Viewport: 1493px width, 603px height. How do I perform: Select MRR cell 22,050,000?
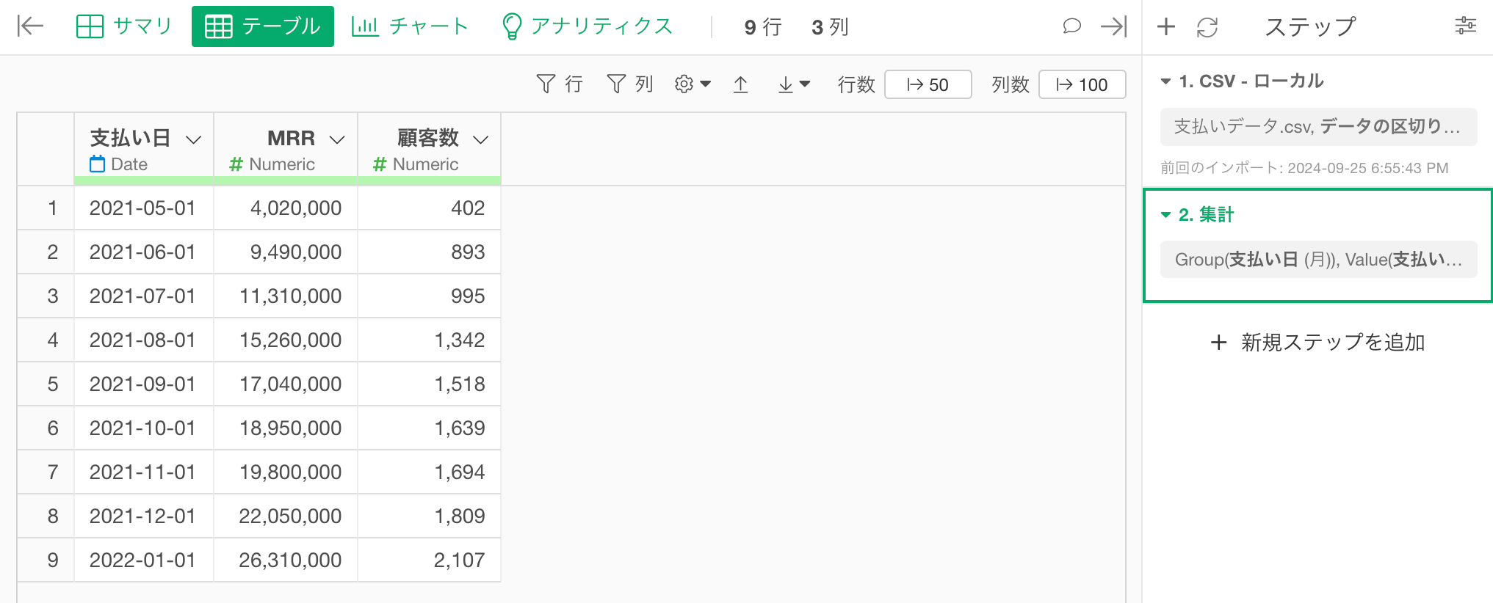pyautogui.click(x=286, y=516)
